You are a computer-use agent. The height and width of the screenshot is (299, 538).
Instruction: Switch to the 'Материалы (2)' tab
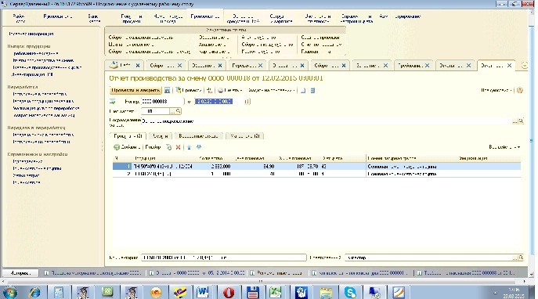(244, 136)
